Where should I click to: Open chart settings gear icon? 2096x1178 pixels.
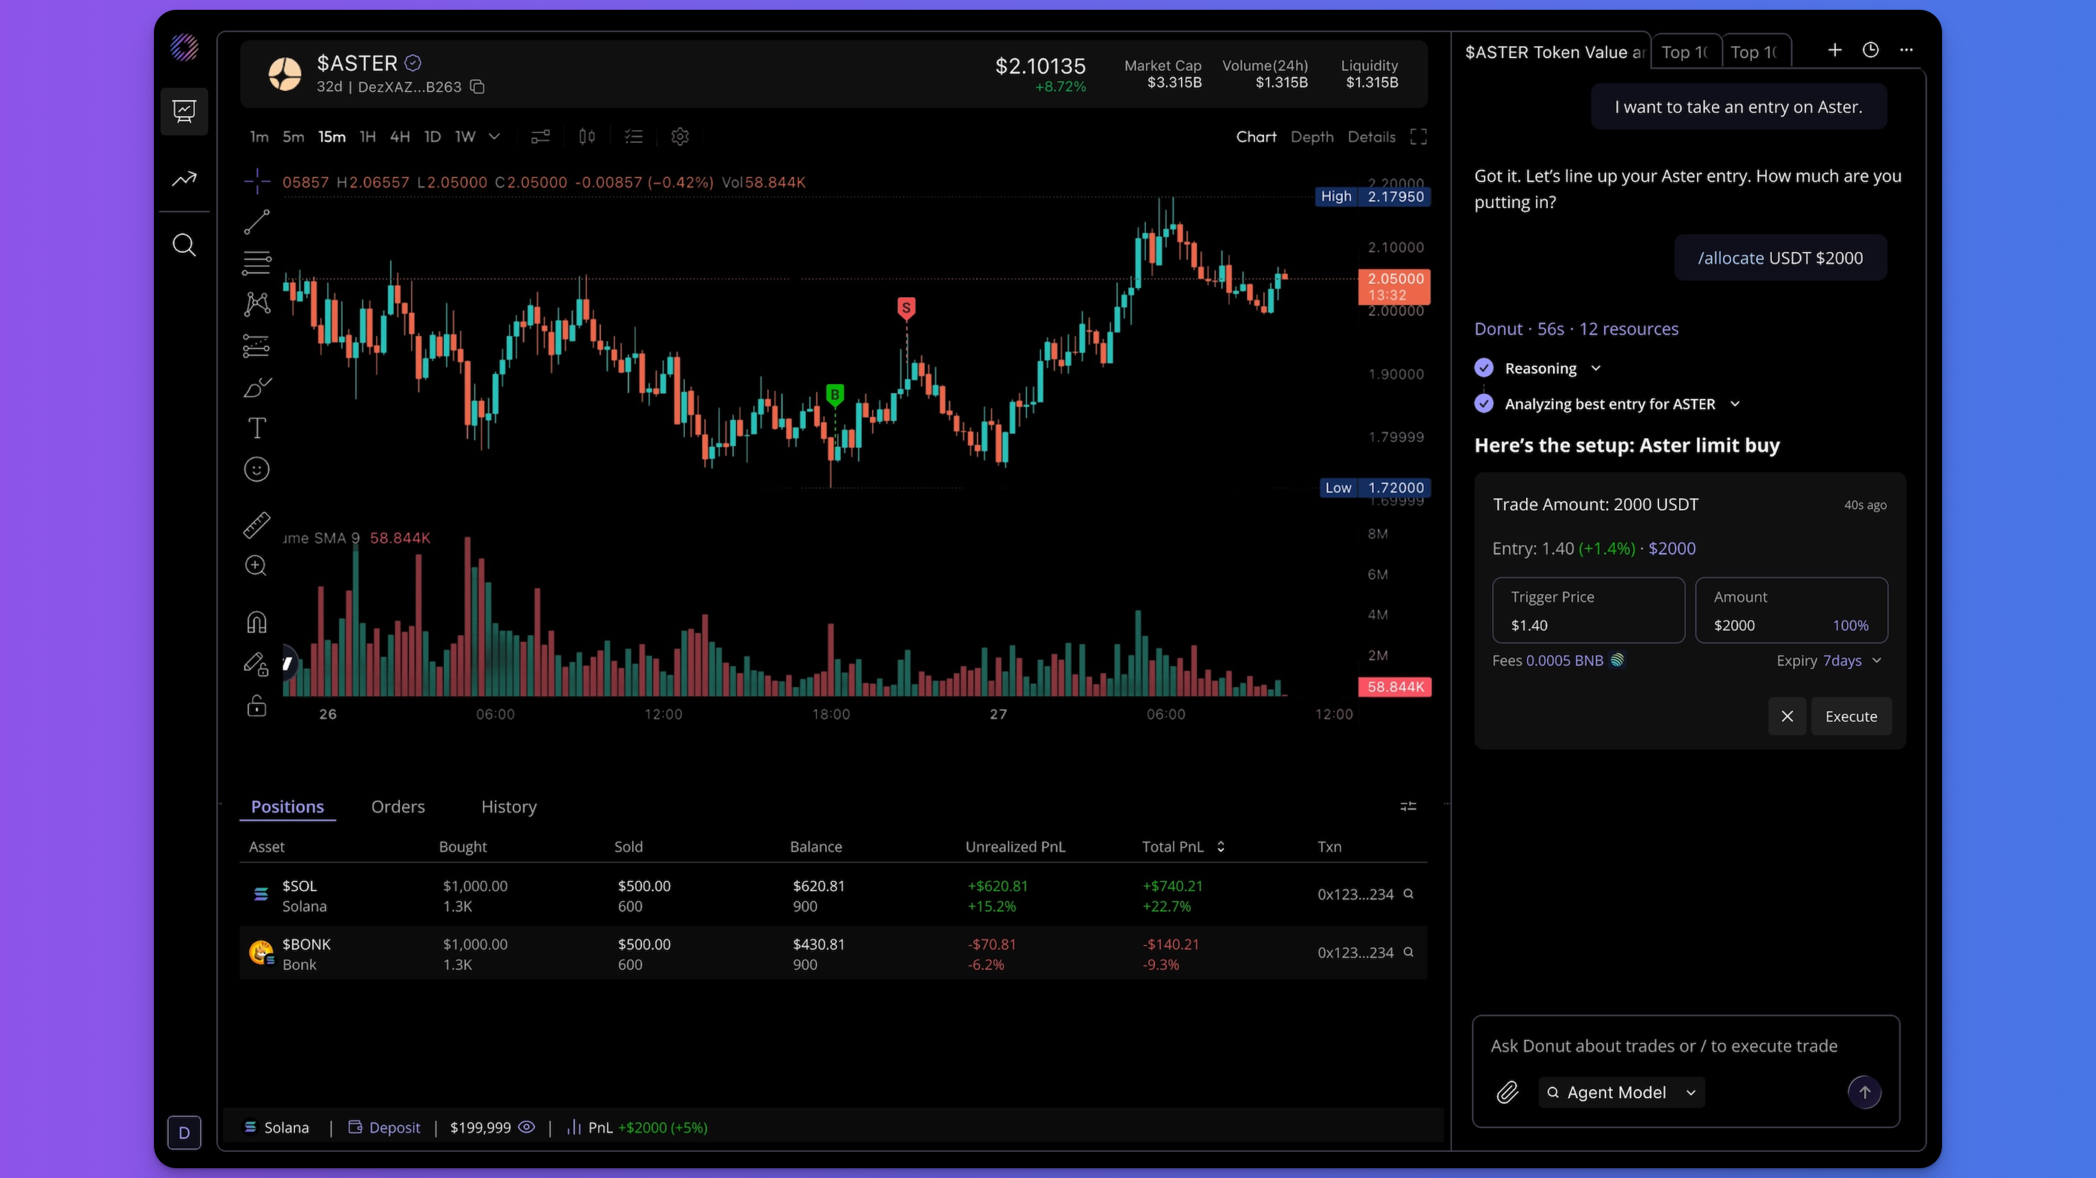click(680, 137)
